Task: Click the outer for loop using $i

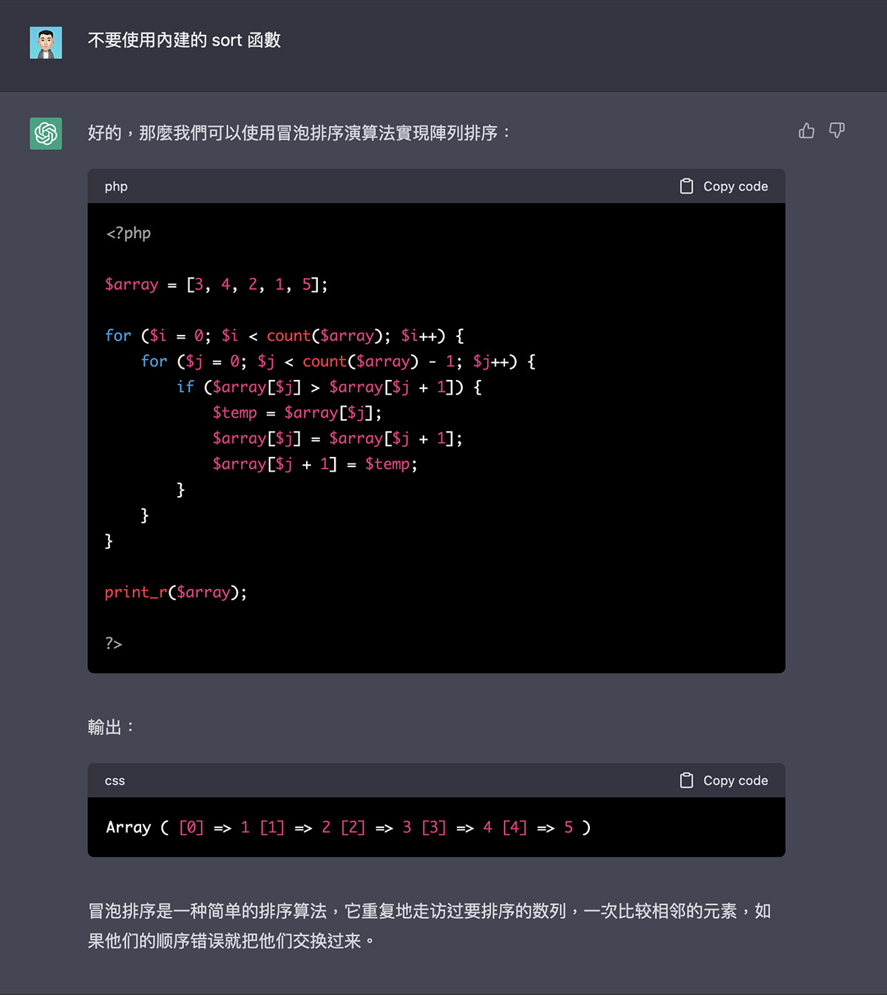Action: pos(285,336)
